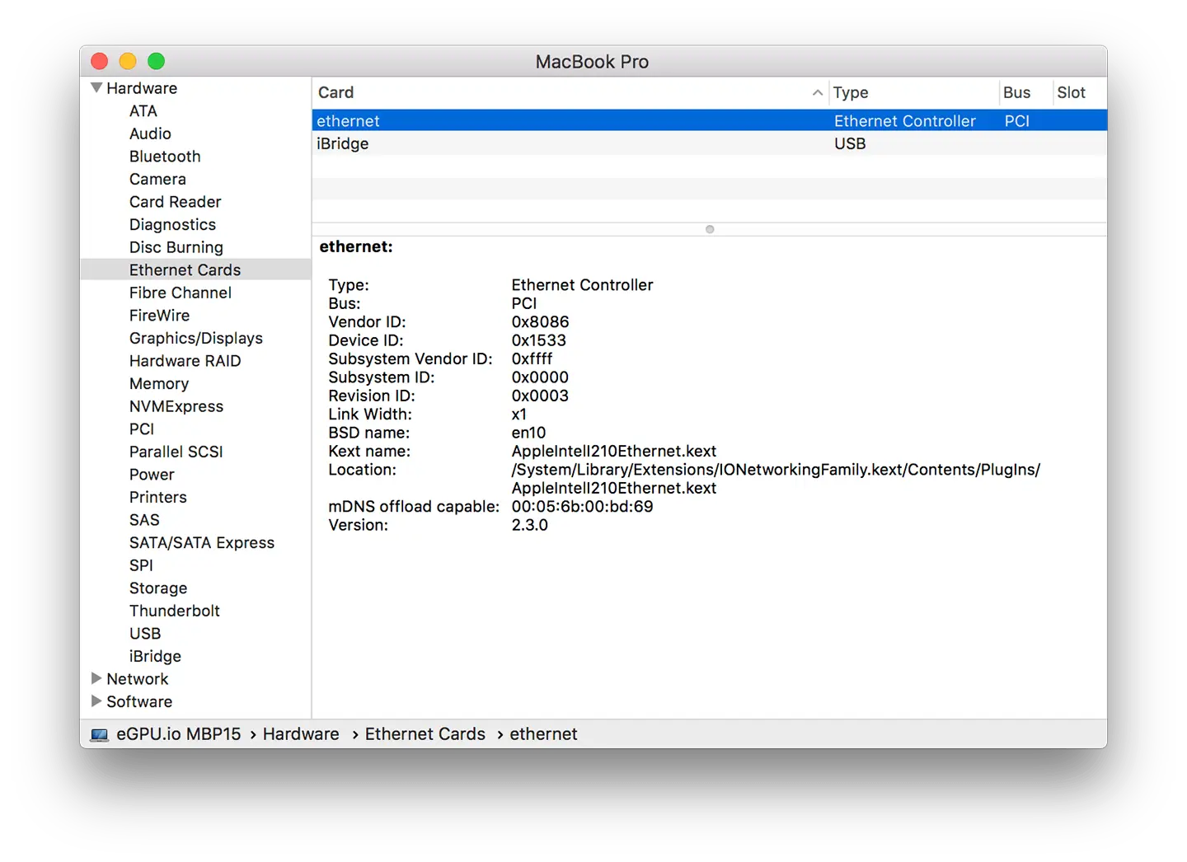Click the USB type cell in iBridge row
The image size is (1187, 862).
850,143
